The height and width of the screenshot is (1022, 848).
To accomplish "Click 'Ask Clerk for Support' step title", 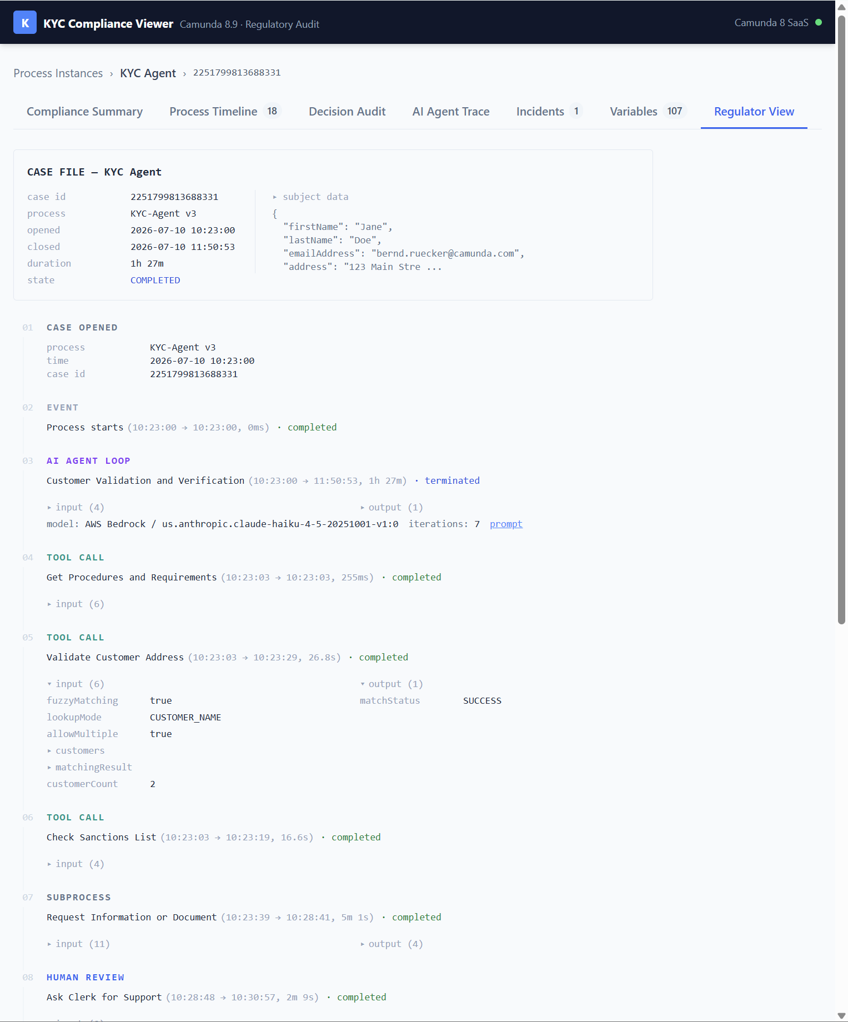I will [104, 997].
